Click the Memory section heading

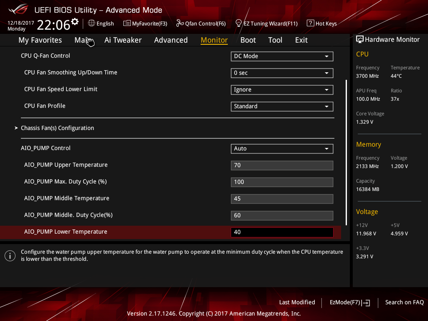coord(369,144)
